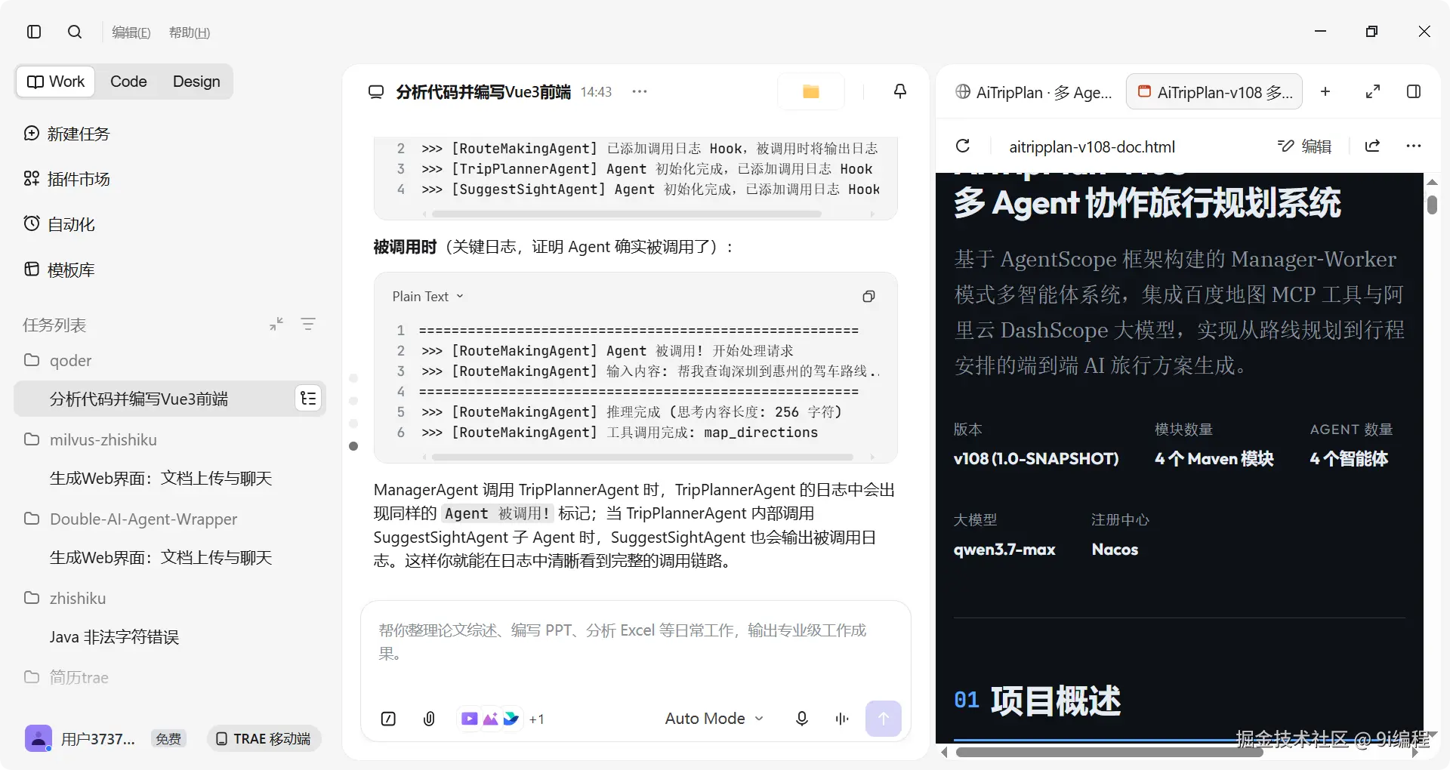Open the Plain Text language dropdown

pos(427,297)
